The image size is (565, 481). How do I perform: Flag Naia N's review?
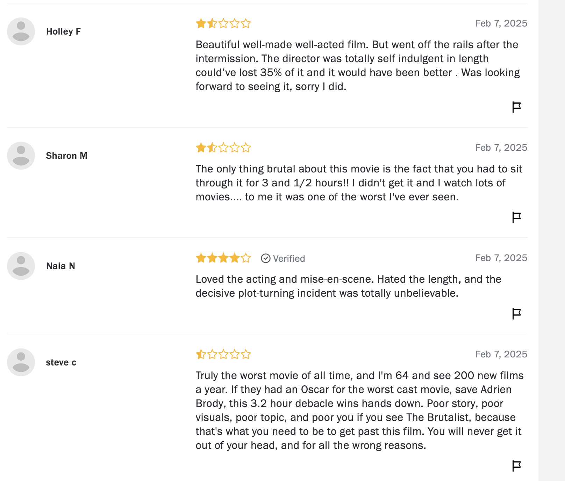pyautogui.click(x=516, y=314)
